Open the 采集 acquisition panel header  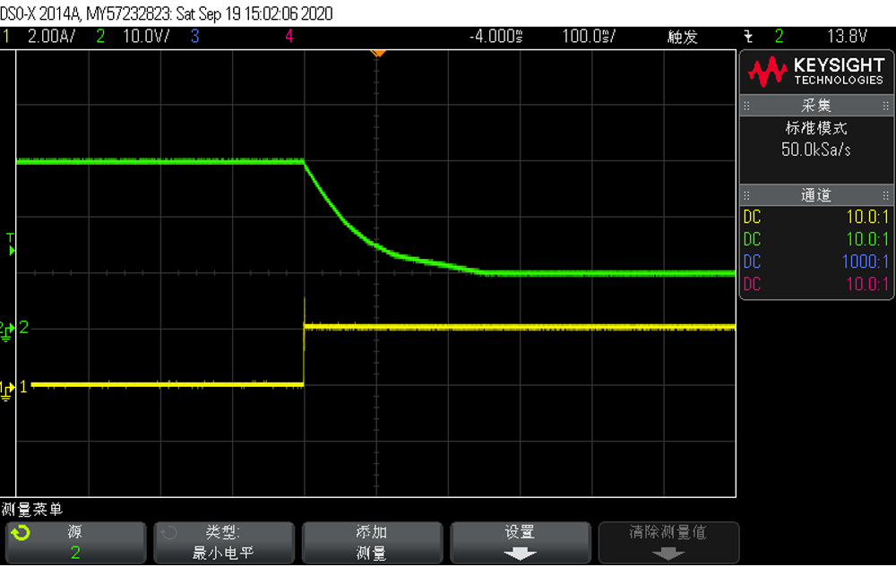click(x=815, y=106)
